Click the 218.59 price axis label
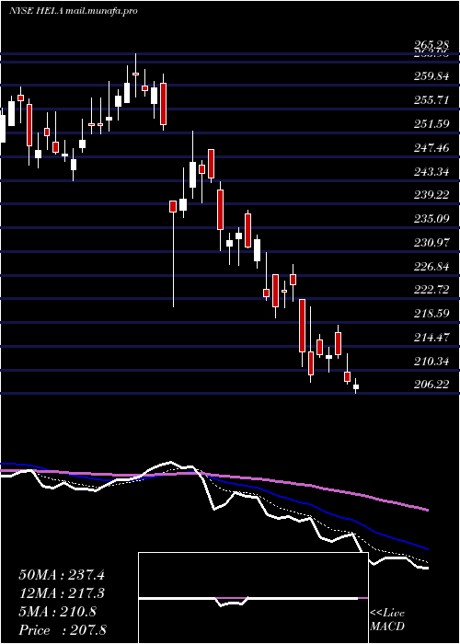The width and height of the screenshot is (460, 644). 431,314
